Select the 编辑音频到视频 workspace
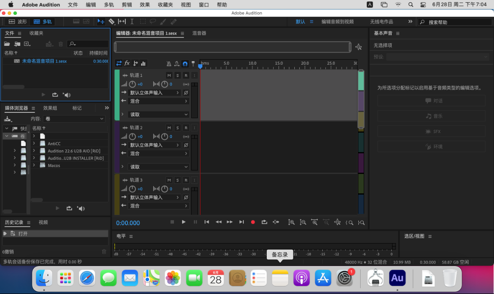 [338, 22]
